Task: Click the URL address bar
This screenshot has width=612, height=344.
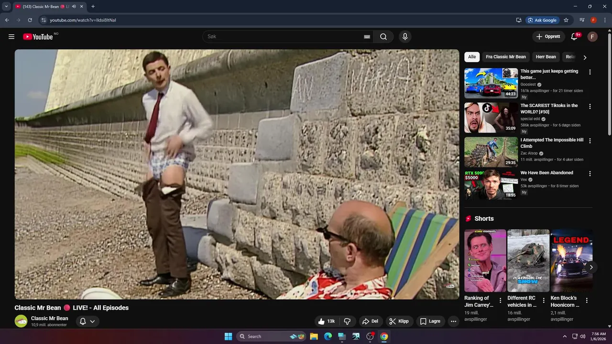Action: coord(277,20)
